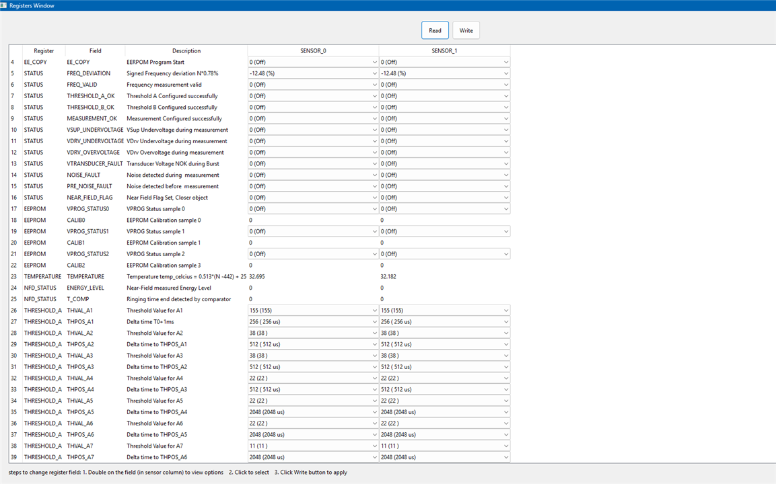Image resolution: width=776 pixels, height=484 pixels.
Task: Select the Description column header
Action: pyautogui.click(x=186, y=50)
